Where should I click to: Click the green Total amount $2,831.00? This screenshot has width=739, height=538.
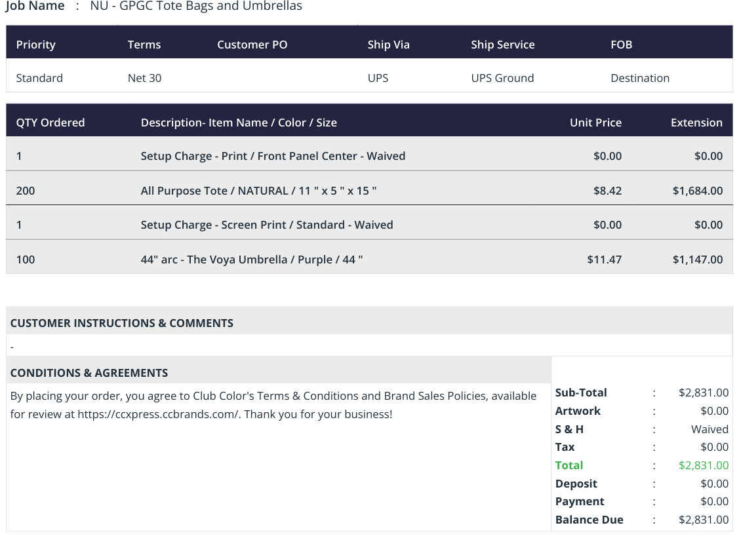pos(704,465)
